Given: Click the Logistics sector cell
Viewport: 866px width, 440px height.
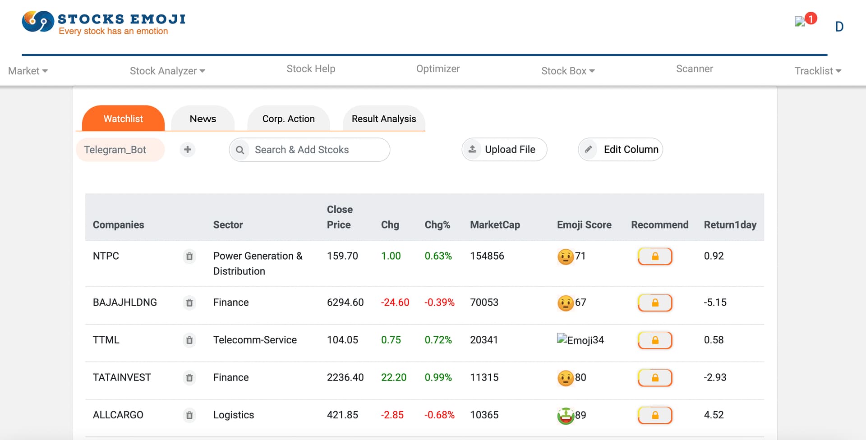Looking at the screenshot, I should point(234,415).
